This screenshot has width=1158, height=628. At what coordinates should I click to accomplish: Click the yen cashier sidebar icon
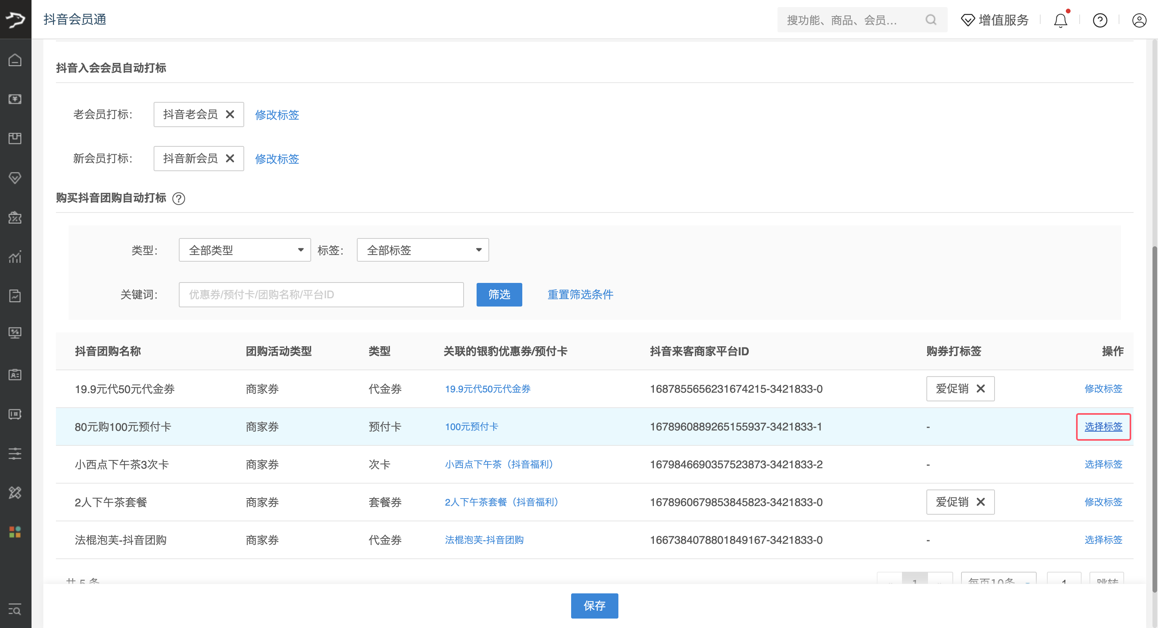[x=15, y=99]
